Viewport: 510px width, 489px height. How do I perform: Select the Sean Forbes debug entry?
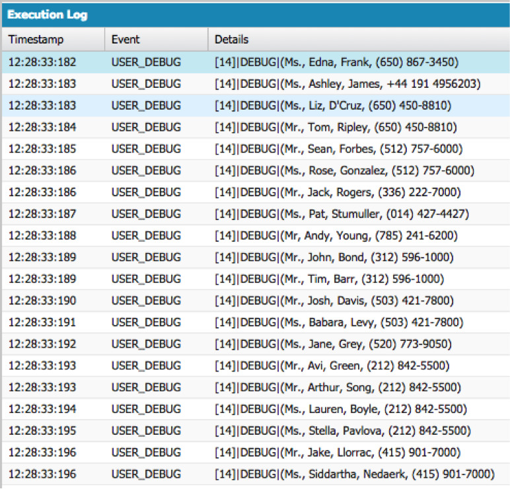256,149
